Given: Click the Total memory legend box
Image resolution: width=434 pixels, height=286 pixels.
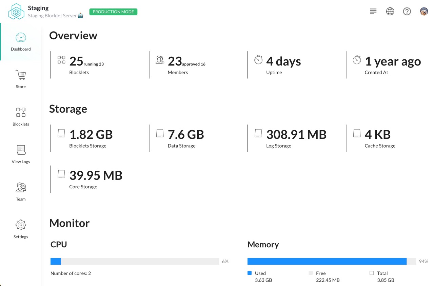Looking at the screenshot, I should click(372, 273).
